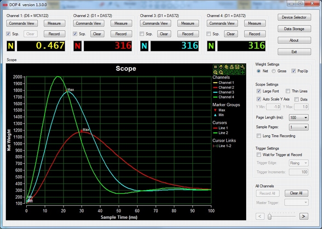Click the Channel 1 value 0.467 display
This screenshot has width=322, height=229.
(41, 46)
